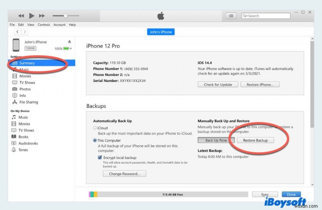Open Info under Settings
The width and height of the screenshot is (322, 210).
[x=23, y=96]
